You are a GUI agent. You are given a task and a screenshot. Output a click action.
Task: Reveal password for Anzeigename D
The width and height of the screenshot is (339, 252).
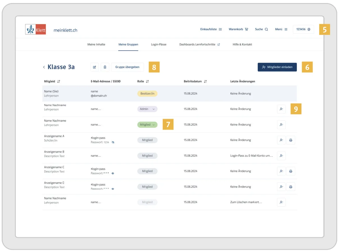[113, 189]
